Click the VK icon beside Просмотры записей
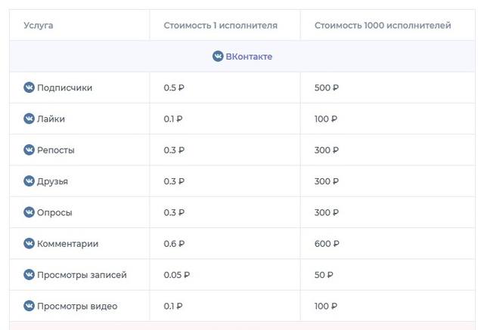This screenshot has height=330, width=484. [29, 275]
